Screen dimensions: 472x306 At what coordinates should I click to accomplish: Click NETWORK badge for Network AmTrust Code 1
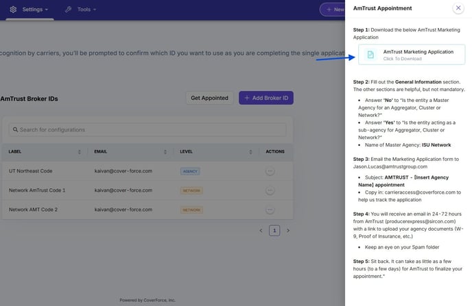pyautogui.click(x=191, y=190)
